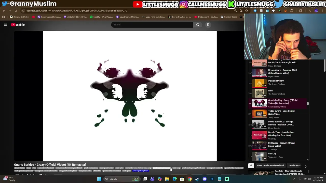Open the Returns & Orders bookmark
This screenshot has height=183, width=326.
[19, 17]
